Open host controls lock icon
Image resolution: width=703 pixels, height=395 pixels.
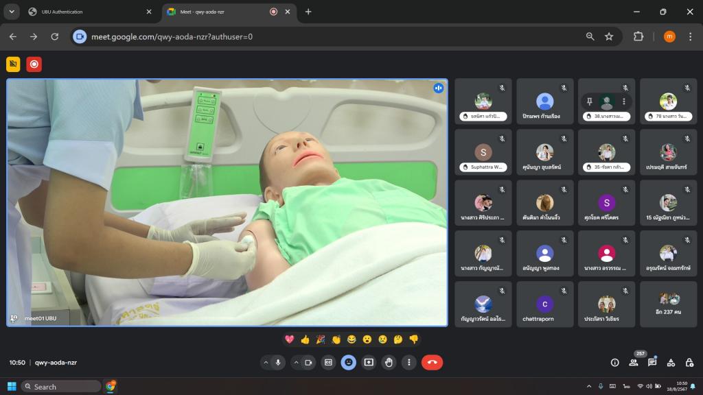(x=689, y=362)
